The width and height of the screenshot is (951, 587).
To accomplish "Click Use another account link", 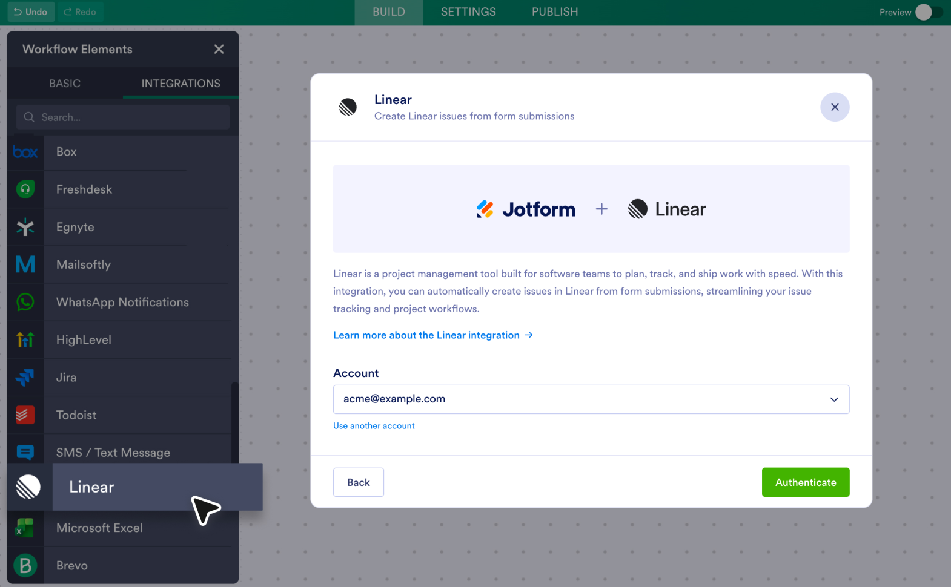I will click(x=374, y=426).
